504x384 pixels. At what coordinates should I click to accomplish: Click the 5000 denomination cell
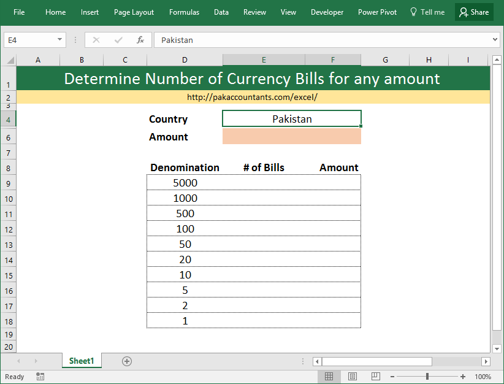point(185,183)
